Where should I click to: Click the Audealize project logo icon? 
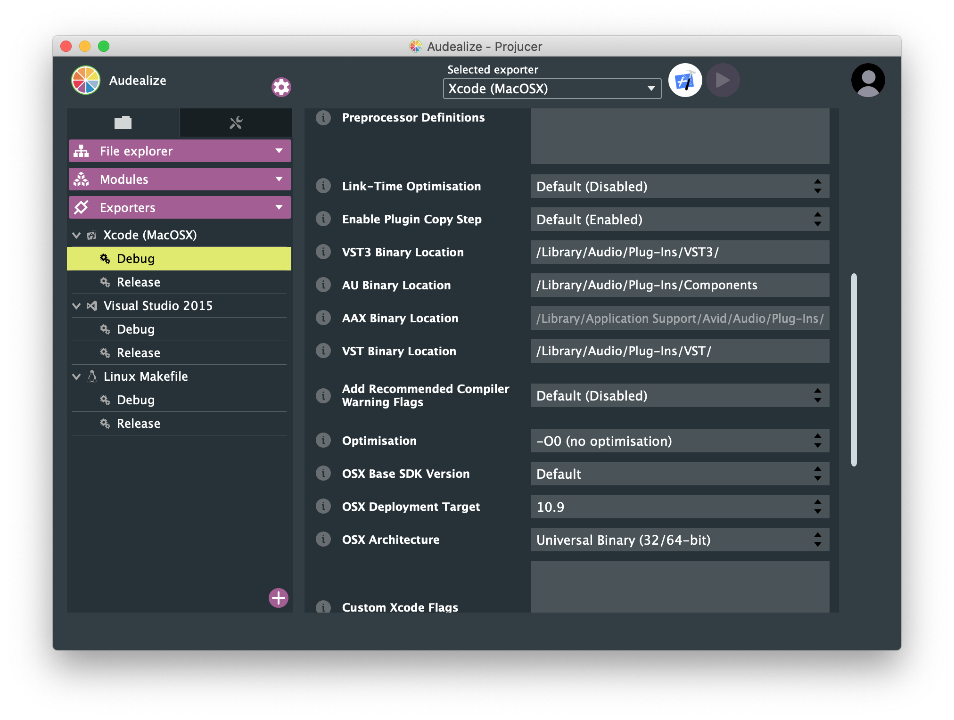tap(86, 80)
